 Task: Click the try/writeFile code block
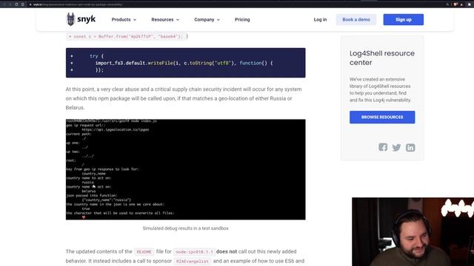[x=186, y=63]
